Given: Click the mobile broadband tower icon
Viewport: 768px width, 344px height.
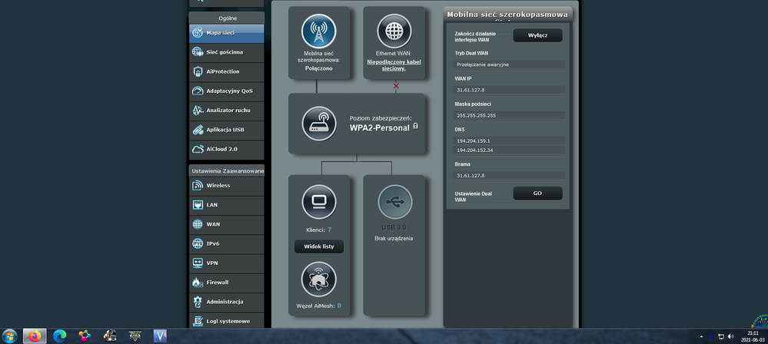Looking at the screenshot, I should click(x=318, y=31).
